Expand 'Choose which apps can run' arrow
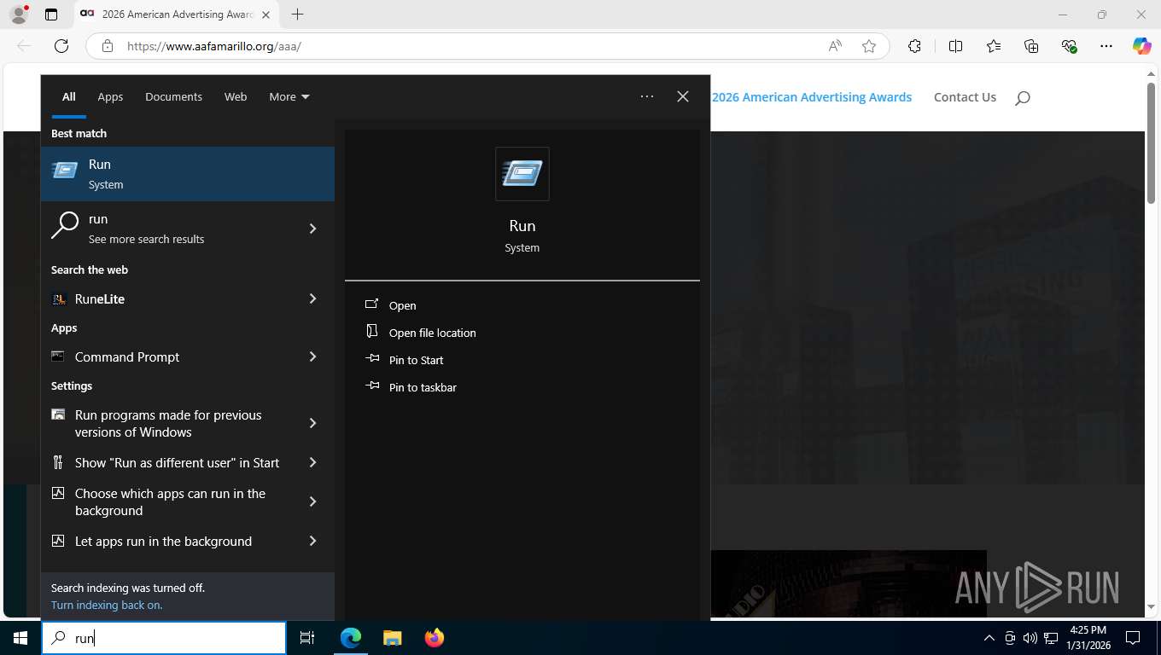 coord(312,501)
